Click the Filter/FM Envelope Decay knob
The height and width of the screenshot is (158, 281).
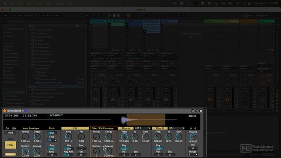(108, 137)
